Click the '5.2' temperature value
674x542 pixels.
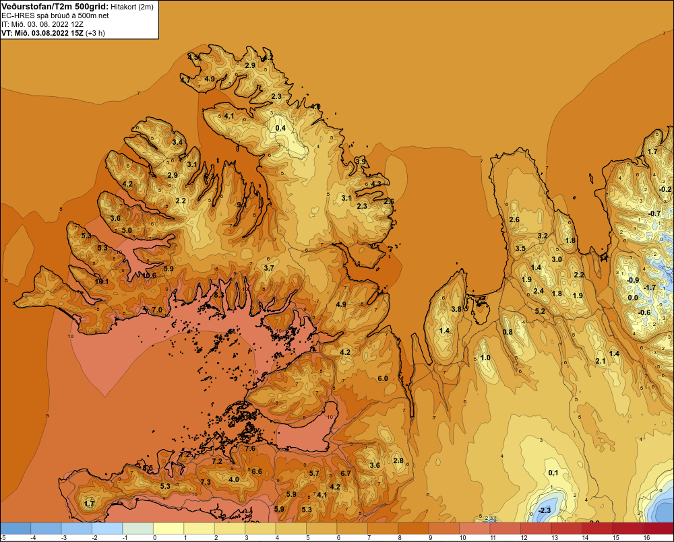[540, 311]
